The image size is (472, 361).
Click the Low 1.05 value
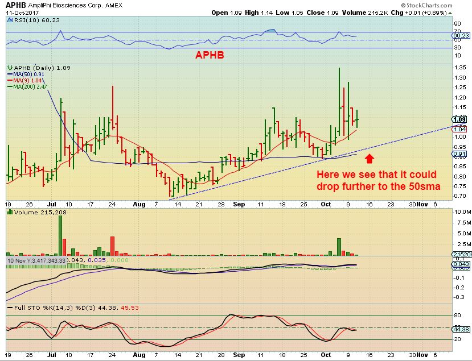tap(290, 13)
